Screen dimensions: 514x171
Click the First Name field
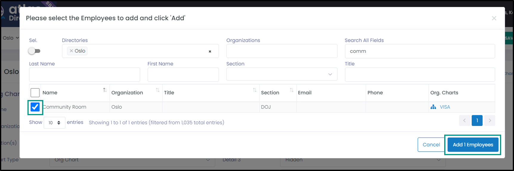[183, 74]
